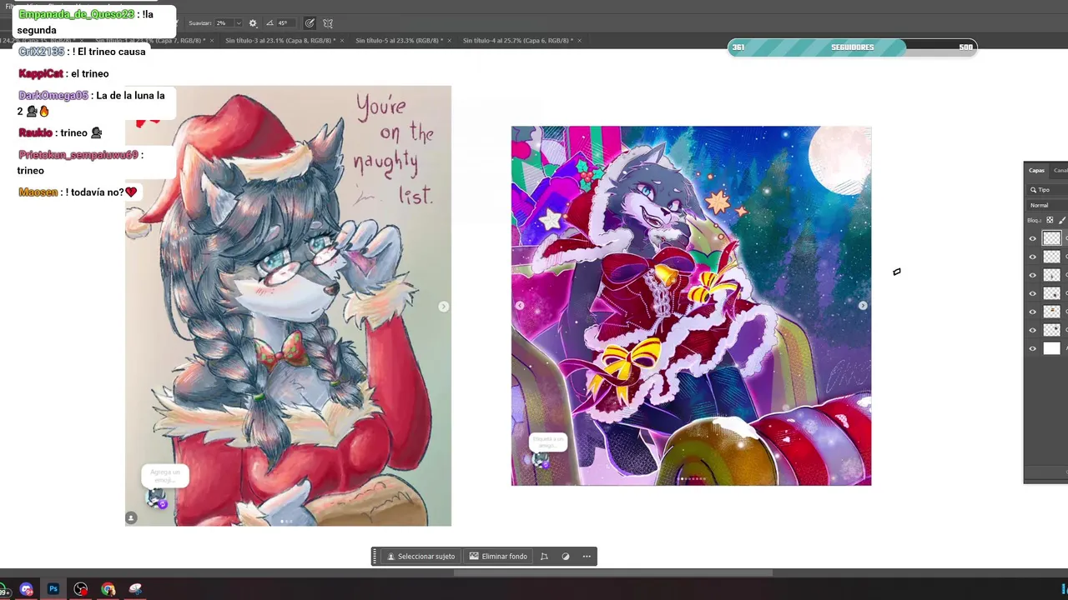Viewport: 1068px width, 600px height.
Task: Select the white background layer thumbnail
Action: [1051, 348]
